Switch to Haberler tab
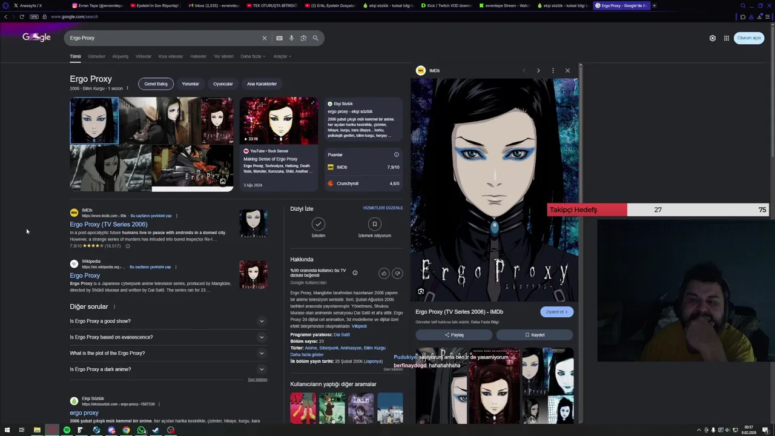Image resolution: width=775 pixels, height=436 pixels. click(198, 56)
